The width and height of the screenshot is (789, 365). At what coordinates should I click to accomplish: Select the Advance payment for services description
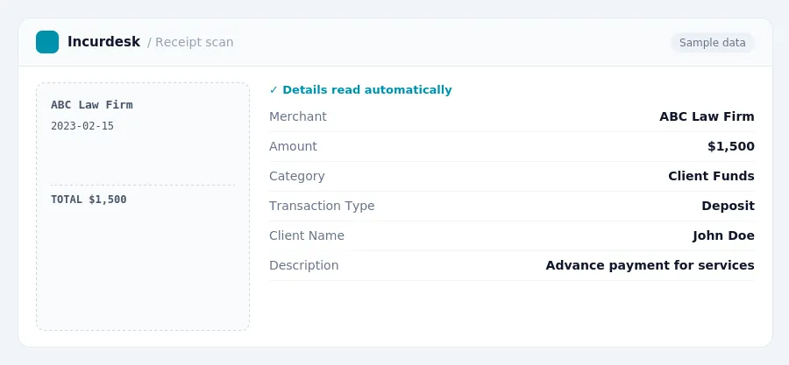point(650,265)
